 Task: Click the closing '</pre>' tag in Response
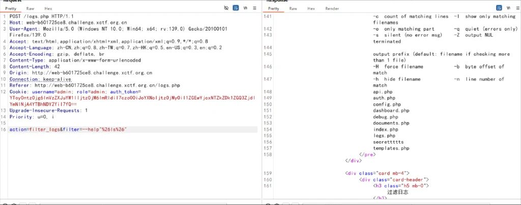(x=367, y=155)
